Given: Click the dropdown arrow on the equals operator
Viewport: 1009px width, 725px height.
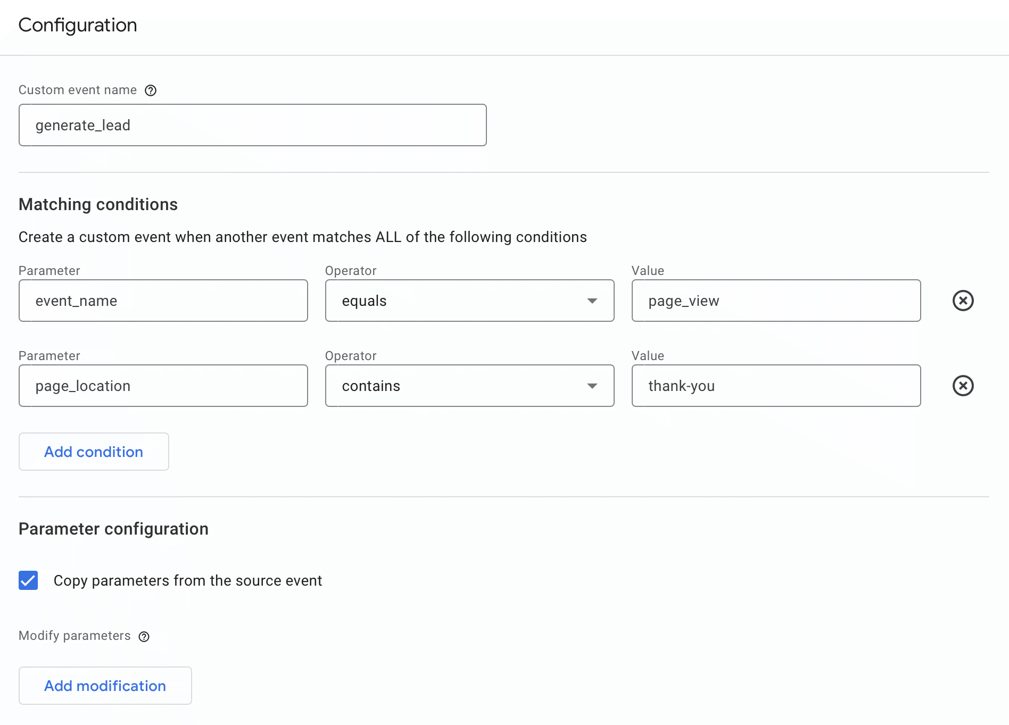Looking at the screenshot, I should pyautogui.click(x=592, y=301).
